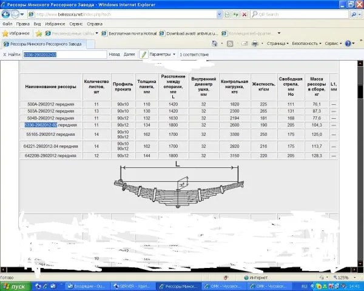Toggle the highlight matches pencil icon

pos(144,55)
